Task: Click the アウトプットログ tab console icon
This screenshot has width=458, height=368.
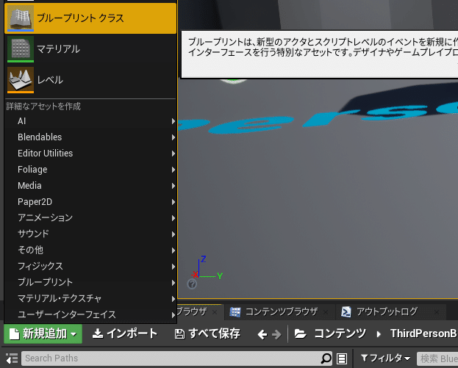Action: [346, 312]
